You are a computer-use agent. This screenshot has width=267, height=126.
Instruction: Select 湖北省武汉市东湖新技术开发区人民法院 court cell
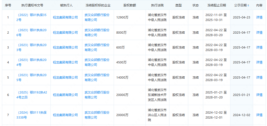[157, 95]
